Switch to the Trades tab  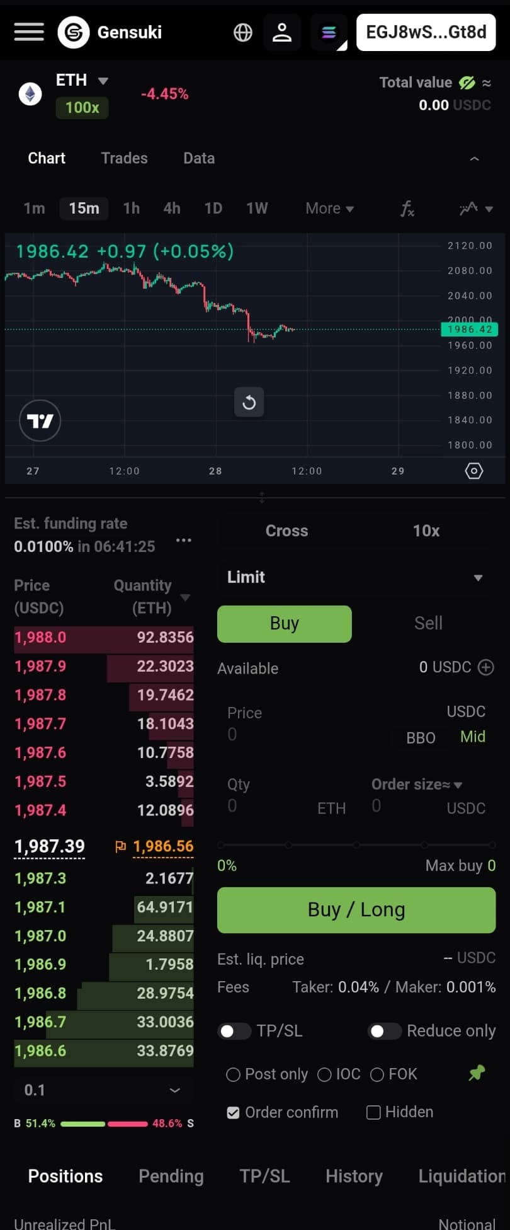pos(125,158)
